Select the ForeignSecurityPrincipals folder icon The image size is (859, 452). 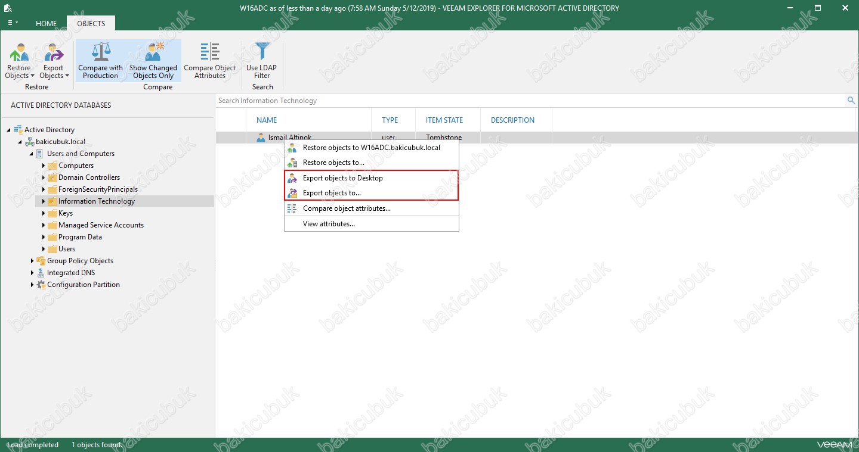coord(52,189)
